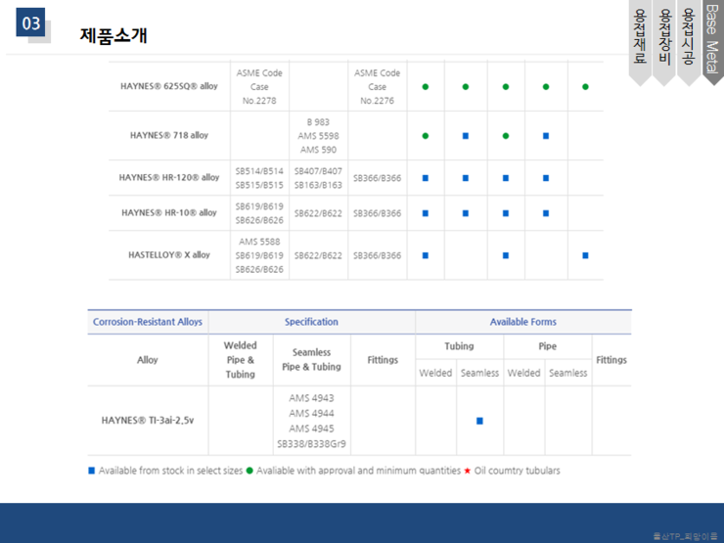Click Available from stock legend text
The image size is (724, 543).
pyautogui.click(x=170, y=471)
